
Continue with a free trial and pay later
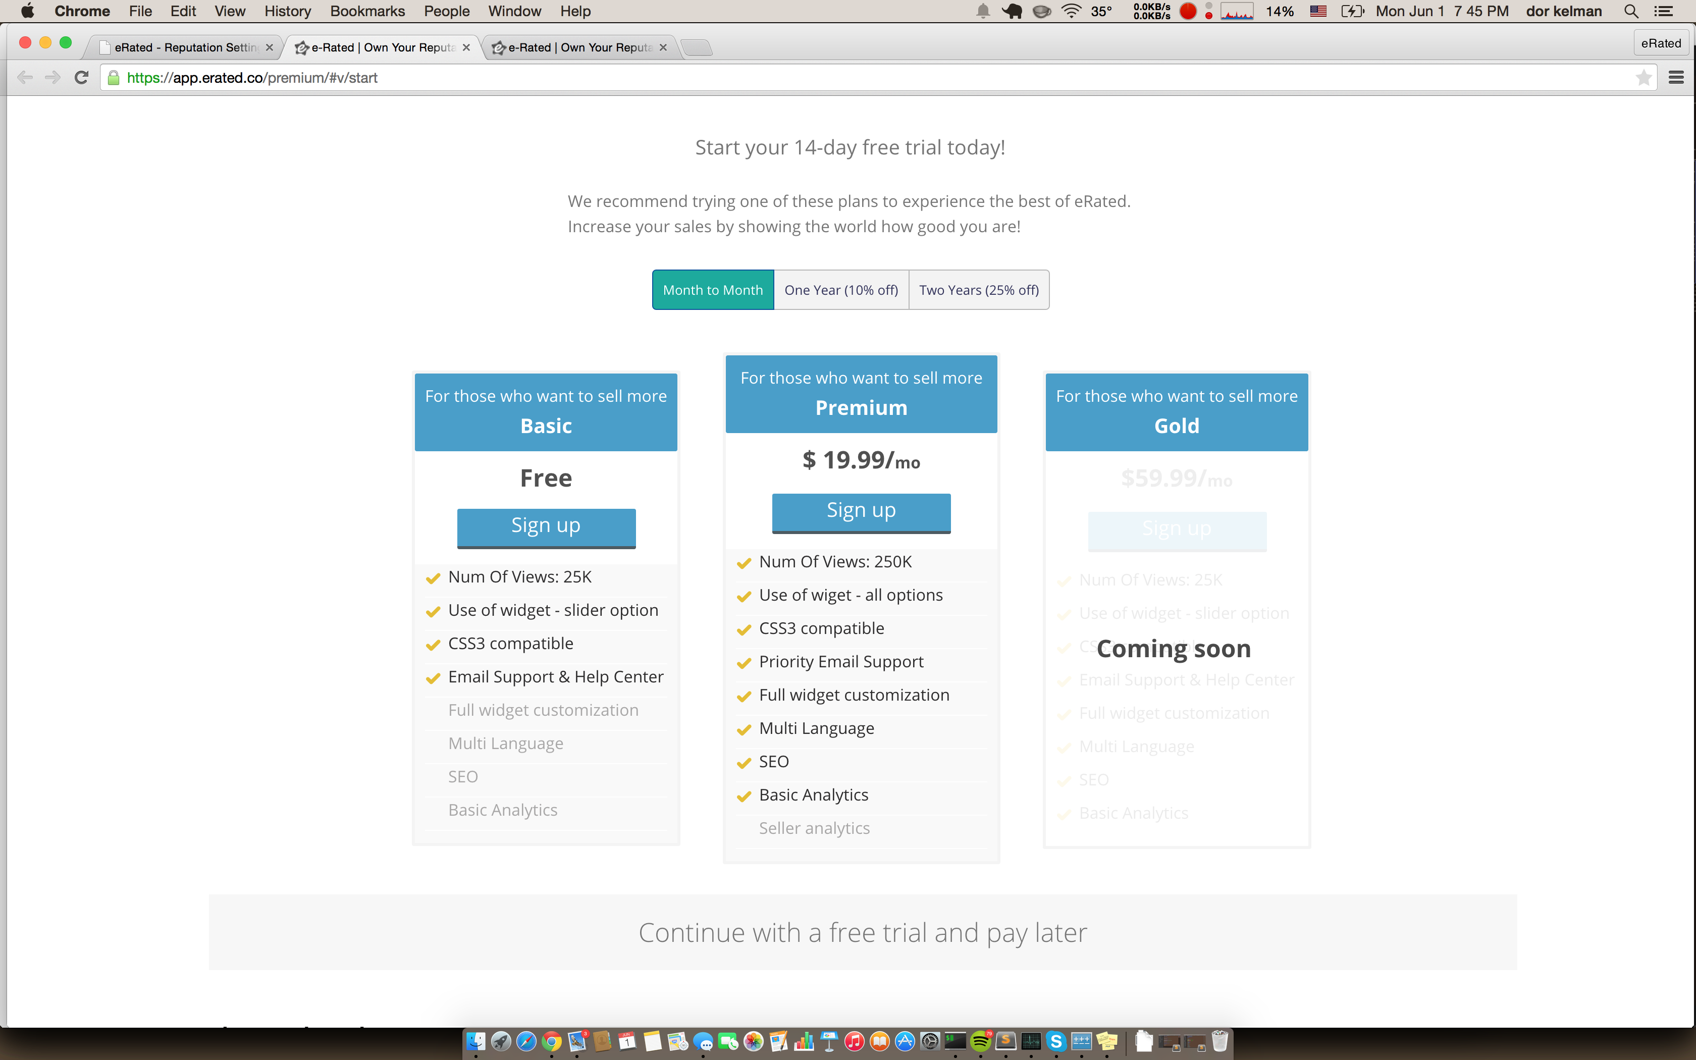(863, 932)
